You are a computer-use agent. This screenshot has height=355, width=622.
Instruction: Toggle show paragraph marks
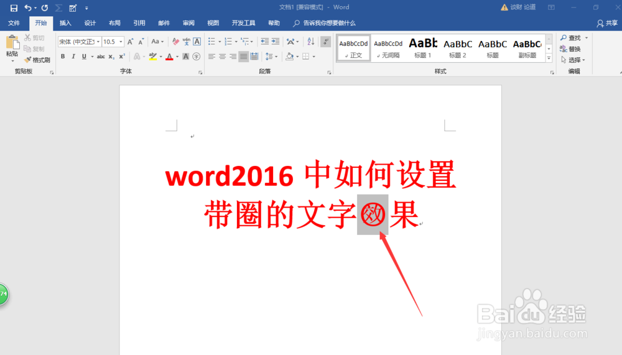[x=326, y=42]
